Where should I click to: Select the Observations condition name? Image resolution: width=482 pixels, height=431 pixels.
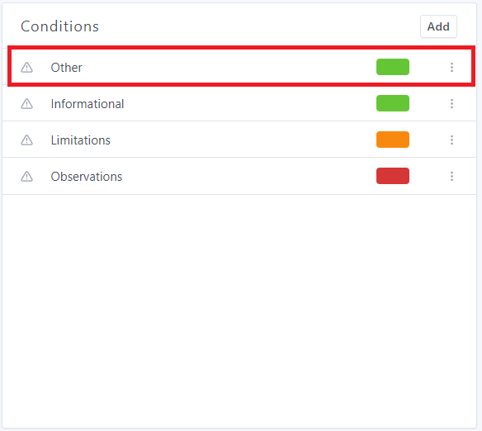pyautogui.click(x=87, y=177)
